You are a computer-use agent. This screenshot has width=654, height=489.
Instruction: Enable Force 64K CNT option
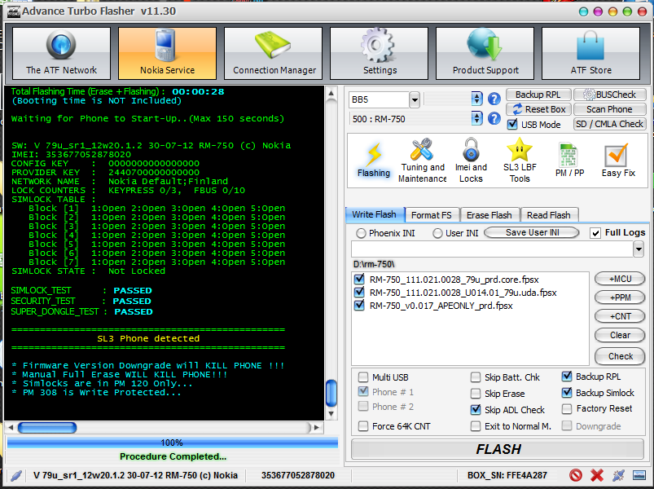363,426
